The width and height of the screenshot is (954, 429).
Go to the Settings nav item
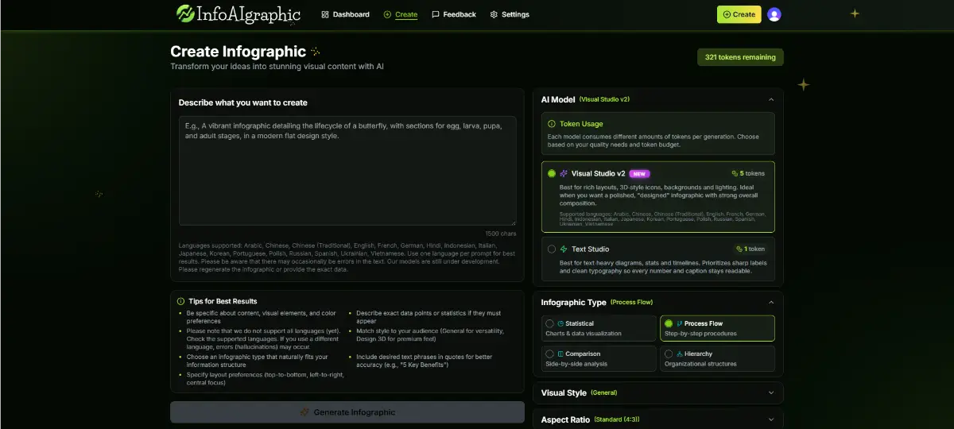510,14
